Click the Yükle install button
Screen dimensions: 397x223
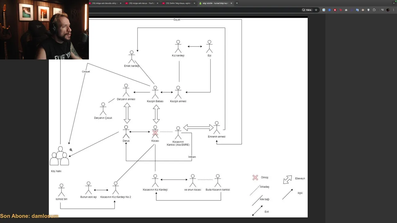coord(307,10)
